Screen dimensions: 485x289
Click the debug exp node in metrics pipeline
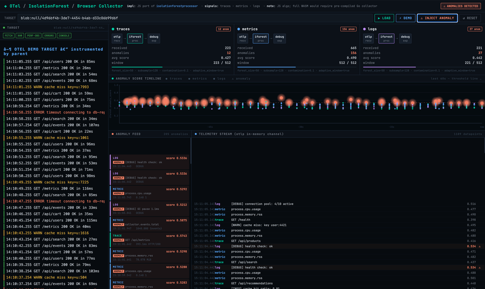[x=279, y=38]
